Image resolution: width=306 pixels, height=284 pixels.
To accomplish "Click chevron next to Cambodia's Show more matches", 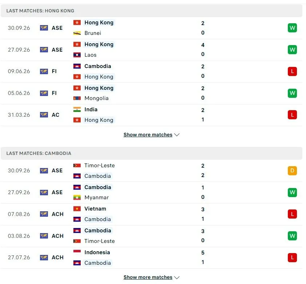I will pos(177,277).
